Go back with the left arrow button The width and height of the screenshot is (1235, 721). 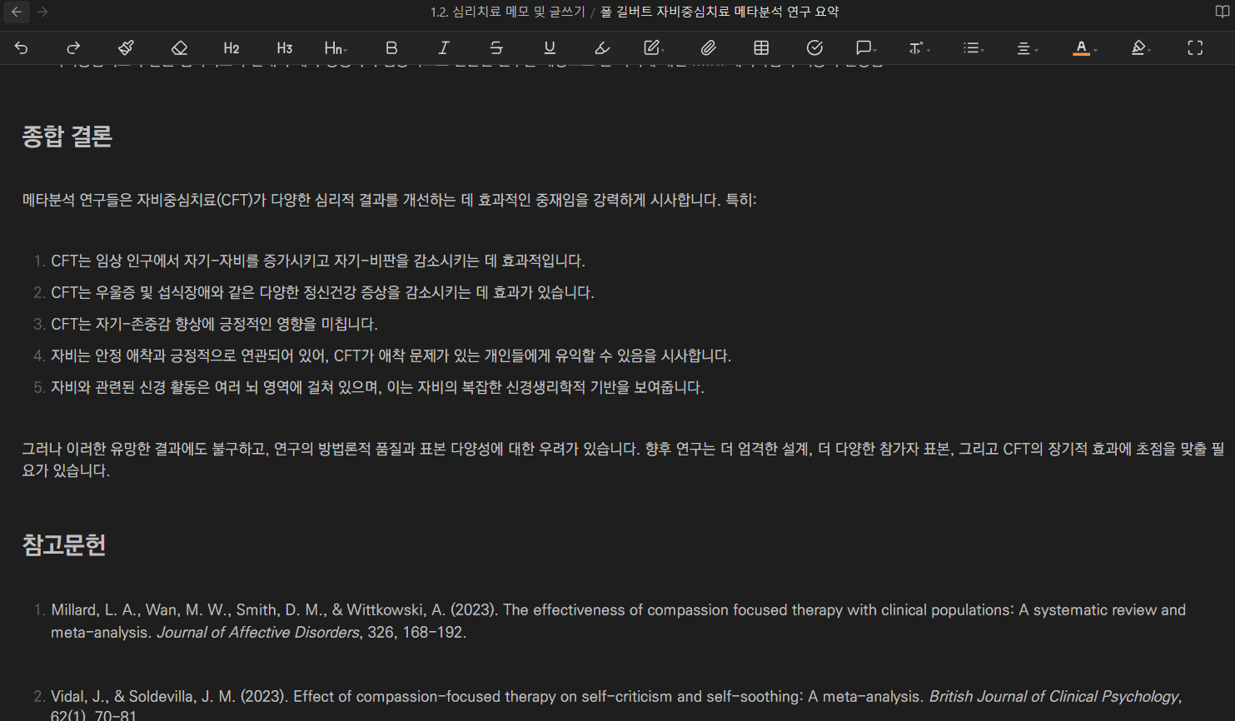tap(17, 12)
